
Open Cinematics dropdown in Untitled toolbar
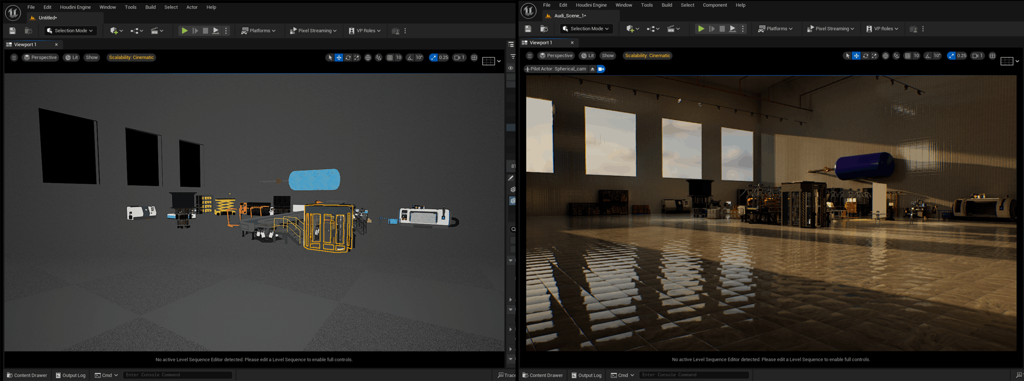point(157,31)
